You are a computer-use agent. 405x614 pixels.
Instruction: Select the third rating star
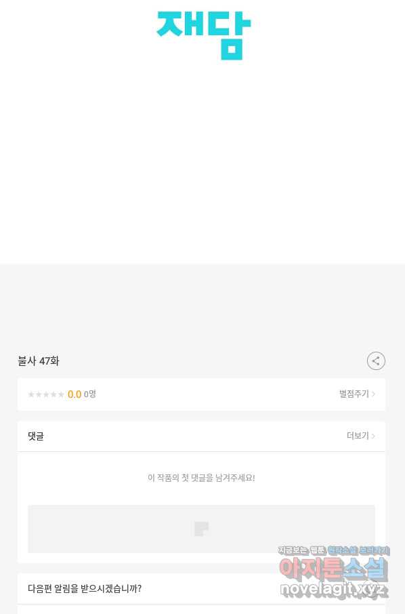point(46,394)
